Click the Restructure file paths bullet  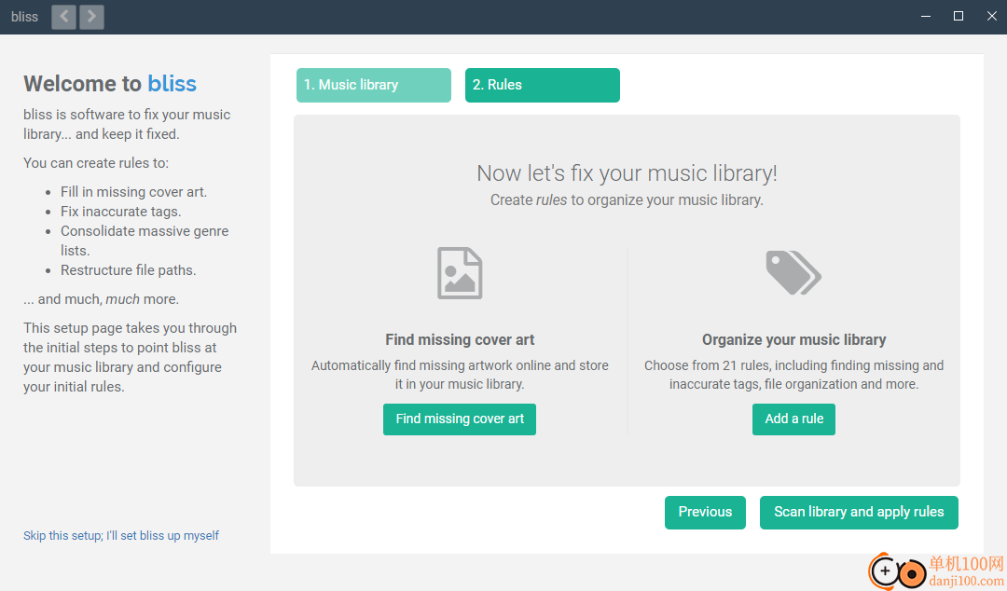tap(129, 270)
